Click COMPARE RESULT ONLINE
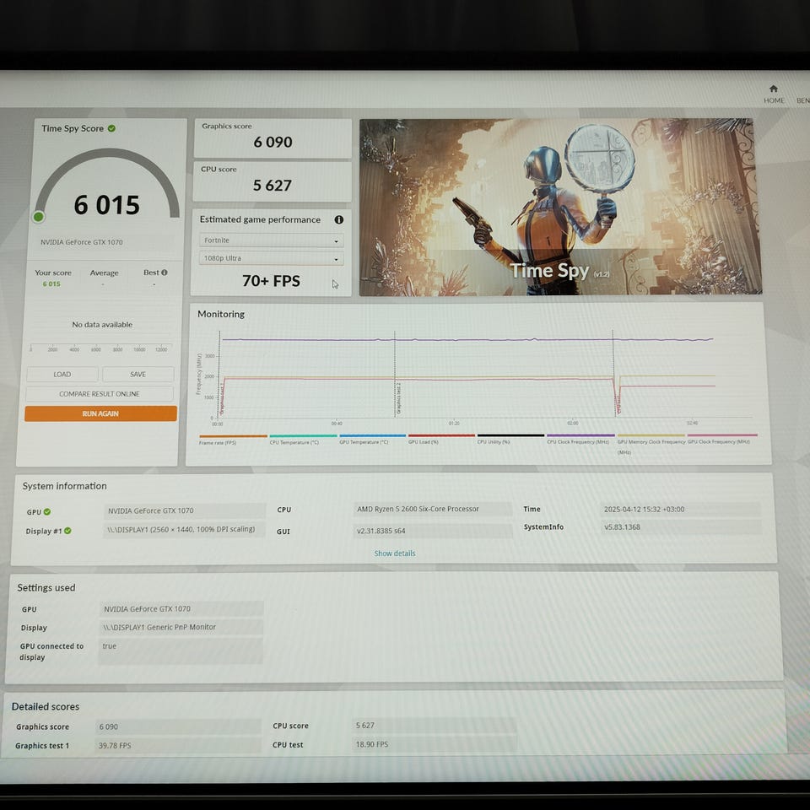Image resolution: width=810 pixels, height=810 pixels. (100, 394)
